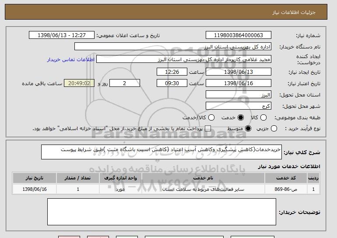Select the کالا radio button

(263, 117)
